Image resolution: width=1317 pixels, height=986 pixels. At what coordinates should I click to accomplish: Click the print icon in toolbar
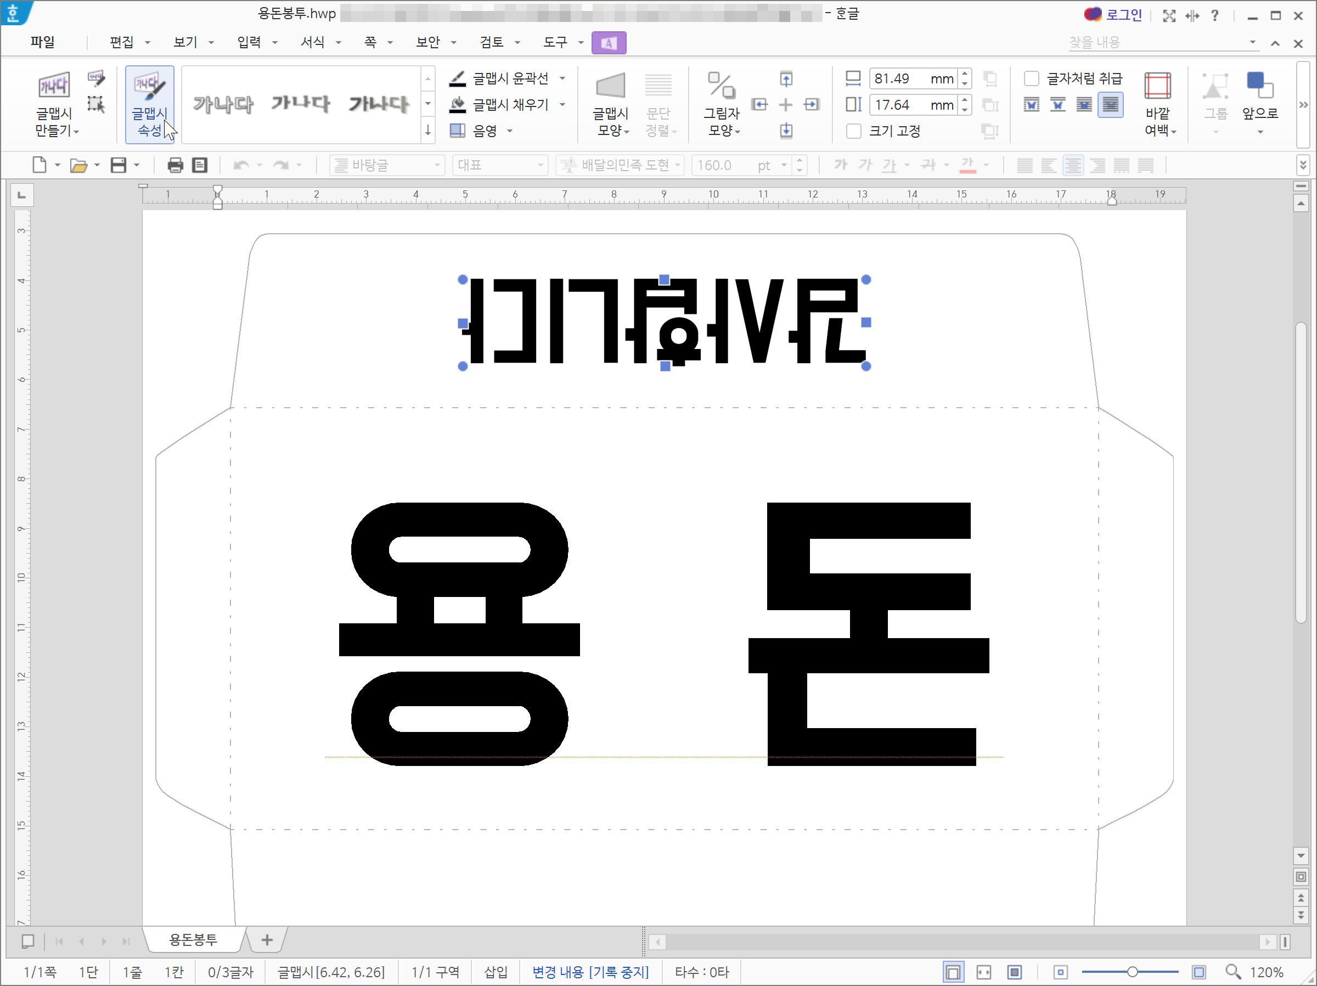click(175, 165)
